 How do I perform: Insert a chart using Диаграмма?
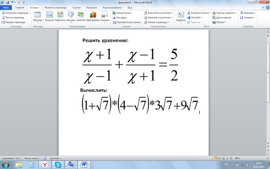pos(93,17)
